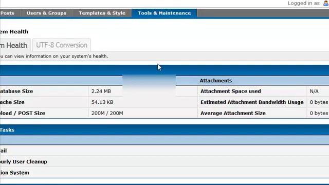Click the Logged in as text
Viewport: 329px width, 185px height.
coord(303,4)
